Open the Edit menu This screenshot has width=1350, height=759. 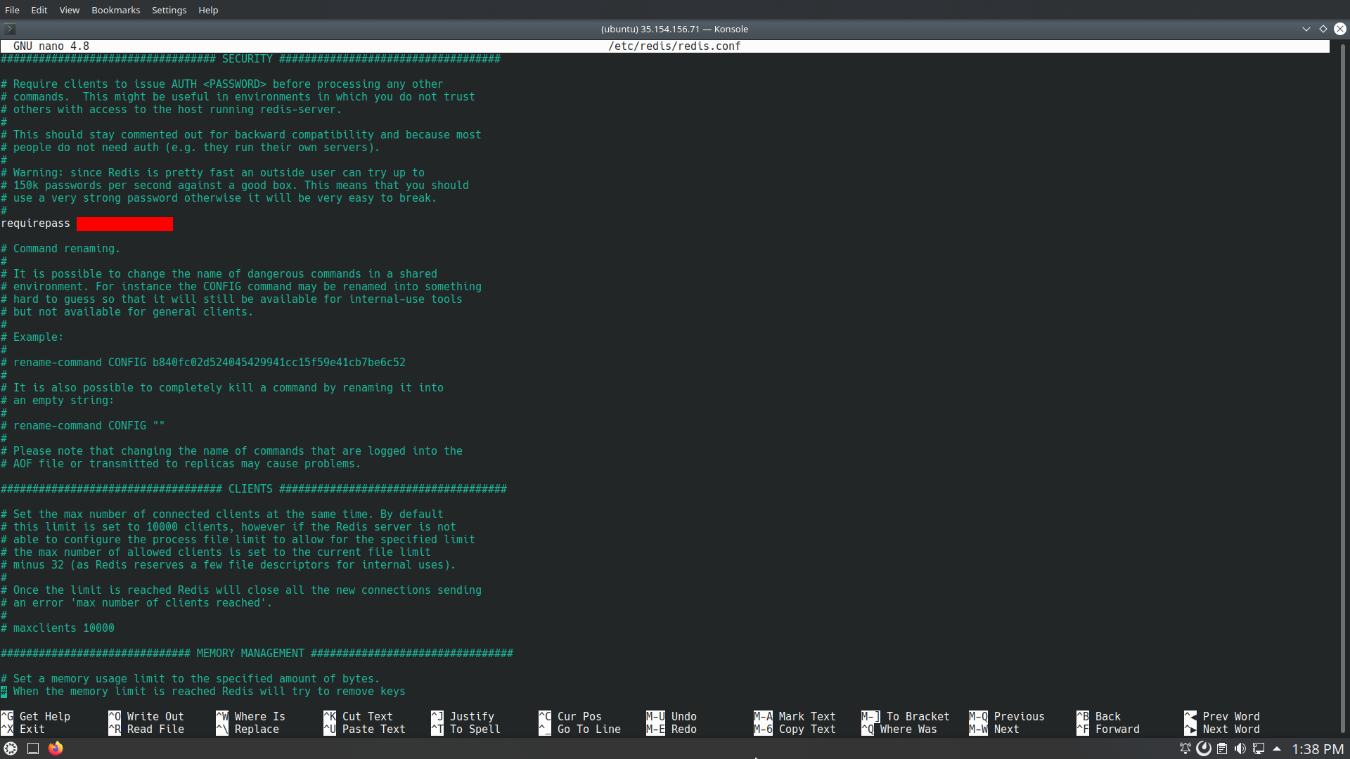[x=39, y=10]
